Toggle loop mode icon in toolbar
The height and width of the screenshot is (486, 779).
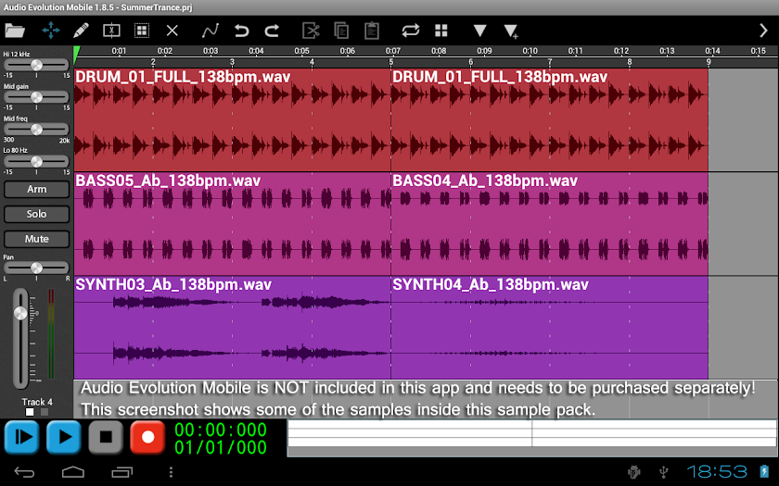410,31
